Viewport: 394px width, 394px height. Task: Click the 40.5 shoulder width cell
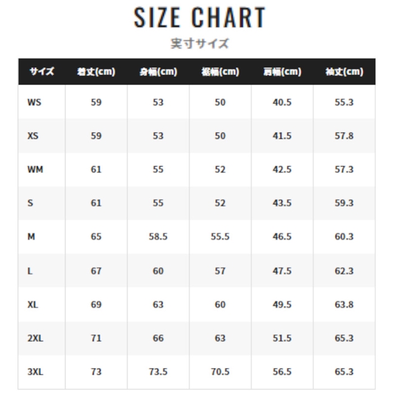[282, 102]
